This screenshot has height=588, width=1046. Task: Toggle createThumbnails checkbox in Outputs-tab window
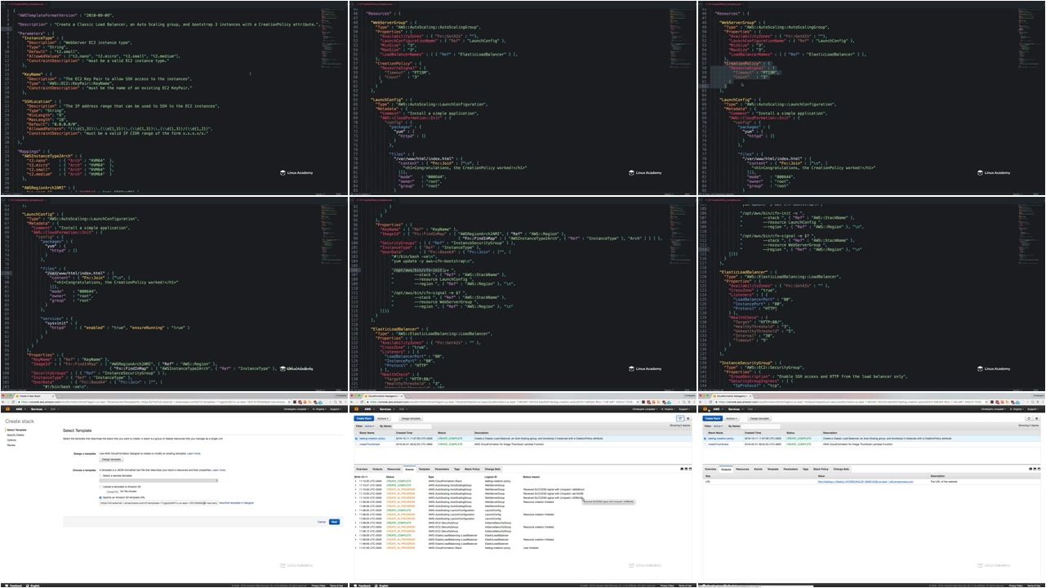pos(705,444)
